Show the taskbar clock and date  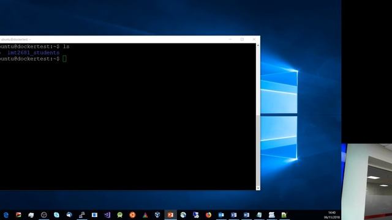coord(332,215)
